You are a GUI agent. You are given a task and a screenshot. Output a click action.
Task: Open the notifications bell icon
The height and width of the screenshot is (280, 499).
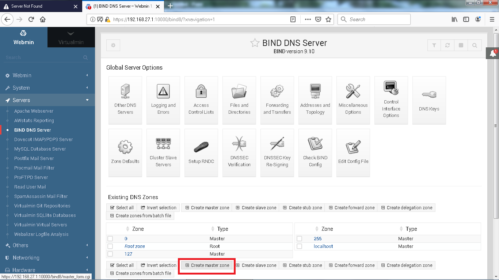click(493, 53)
